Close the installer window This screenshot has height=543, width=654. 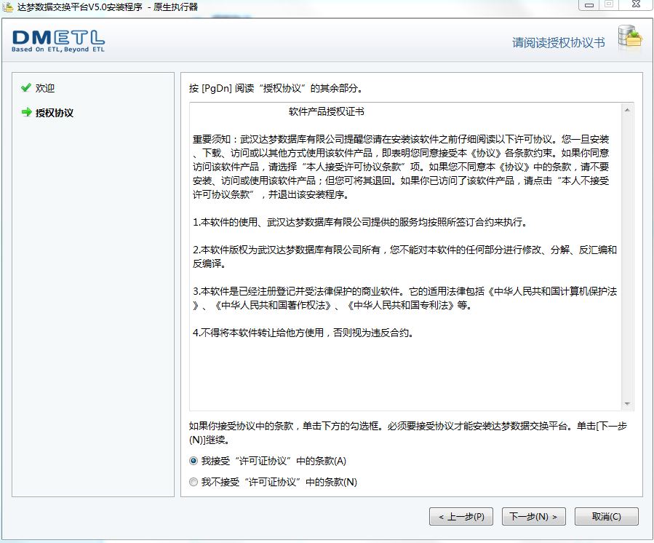(636, 4)
